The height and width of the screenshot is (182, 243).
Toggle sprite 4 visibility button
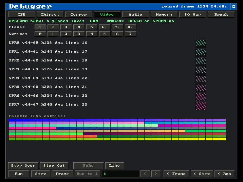coord(92,34)
